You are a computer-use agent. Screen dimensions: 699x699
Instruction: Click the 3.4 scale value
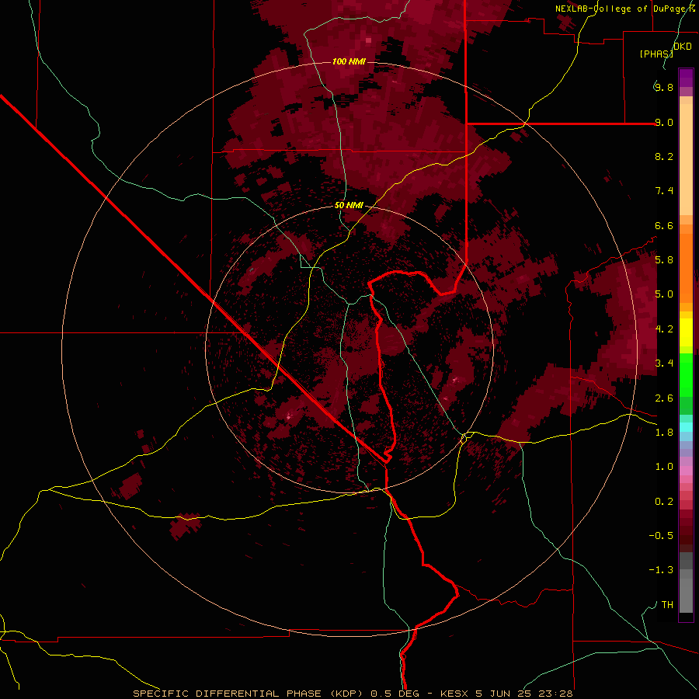click(664, 363)
